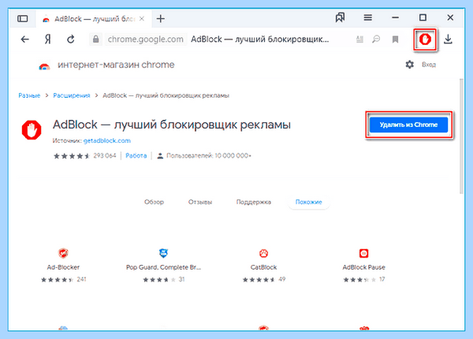473x339 pixels.
Task: Click the Ad-Blocker extension icon
Action: pyautogui.click(x=63, y=253)
